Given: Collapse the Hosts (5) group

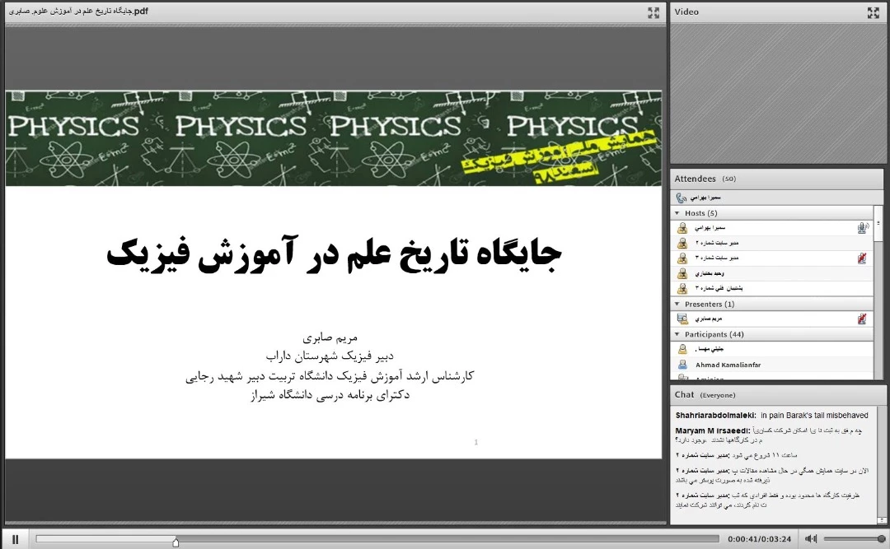Looking at the screenshot, I should [677, 213].
